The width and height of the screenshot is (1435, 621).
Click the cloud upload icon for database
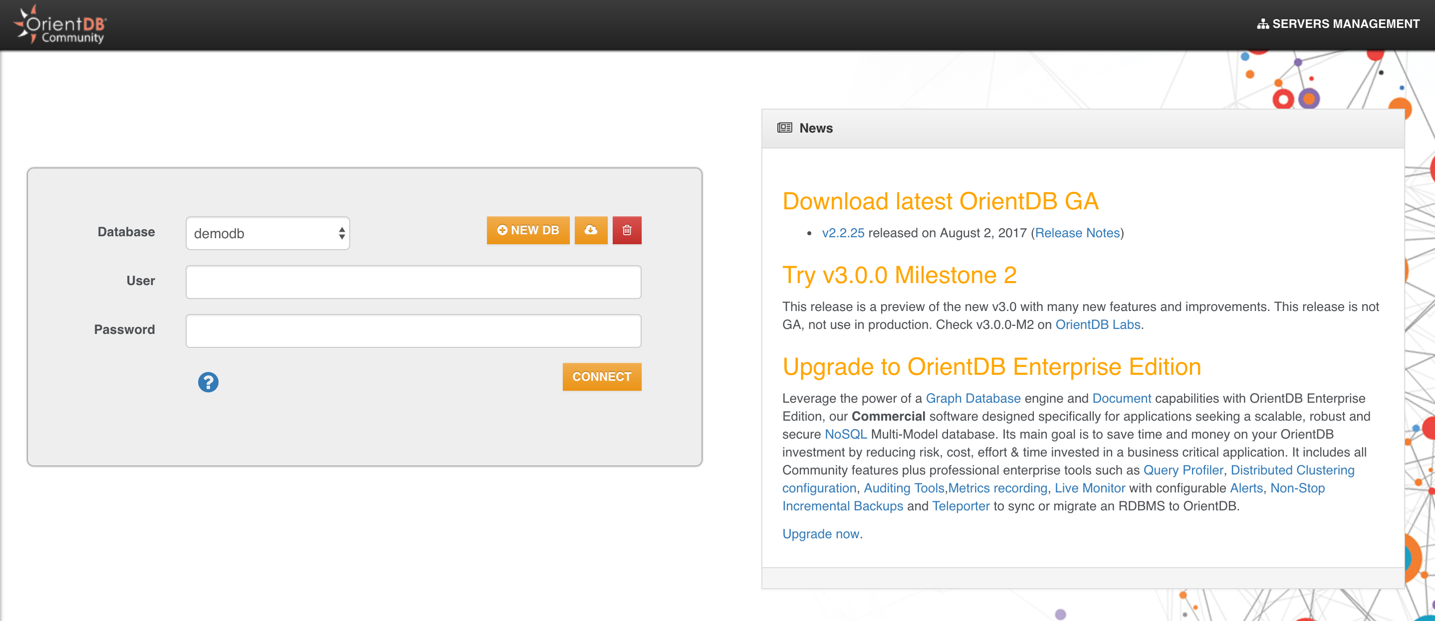pyautogui.click(x=590, y=230)
